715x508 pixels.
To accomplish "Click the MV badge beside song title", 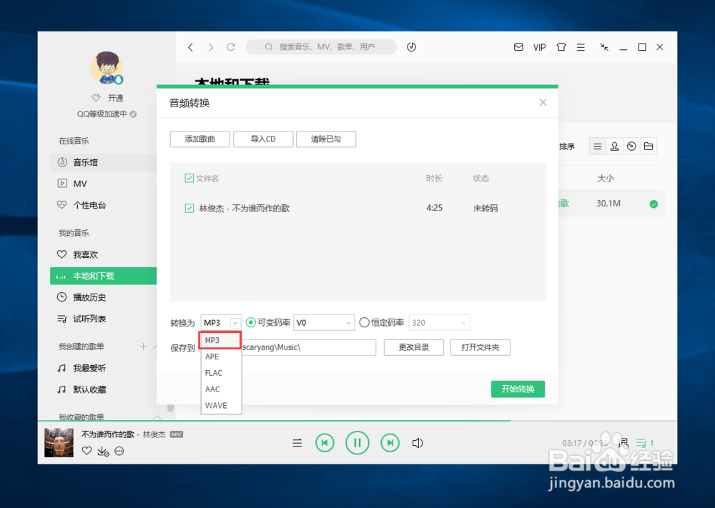I will [177, 434].
